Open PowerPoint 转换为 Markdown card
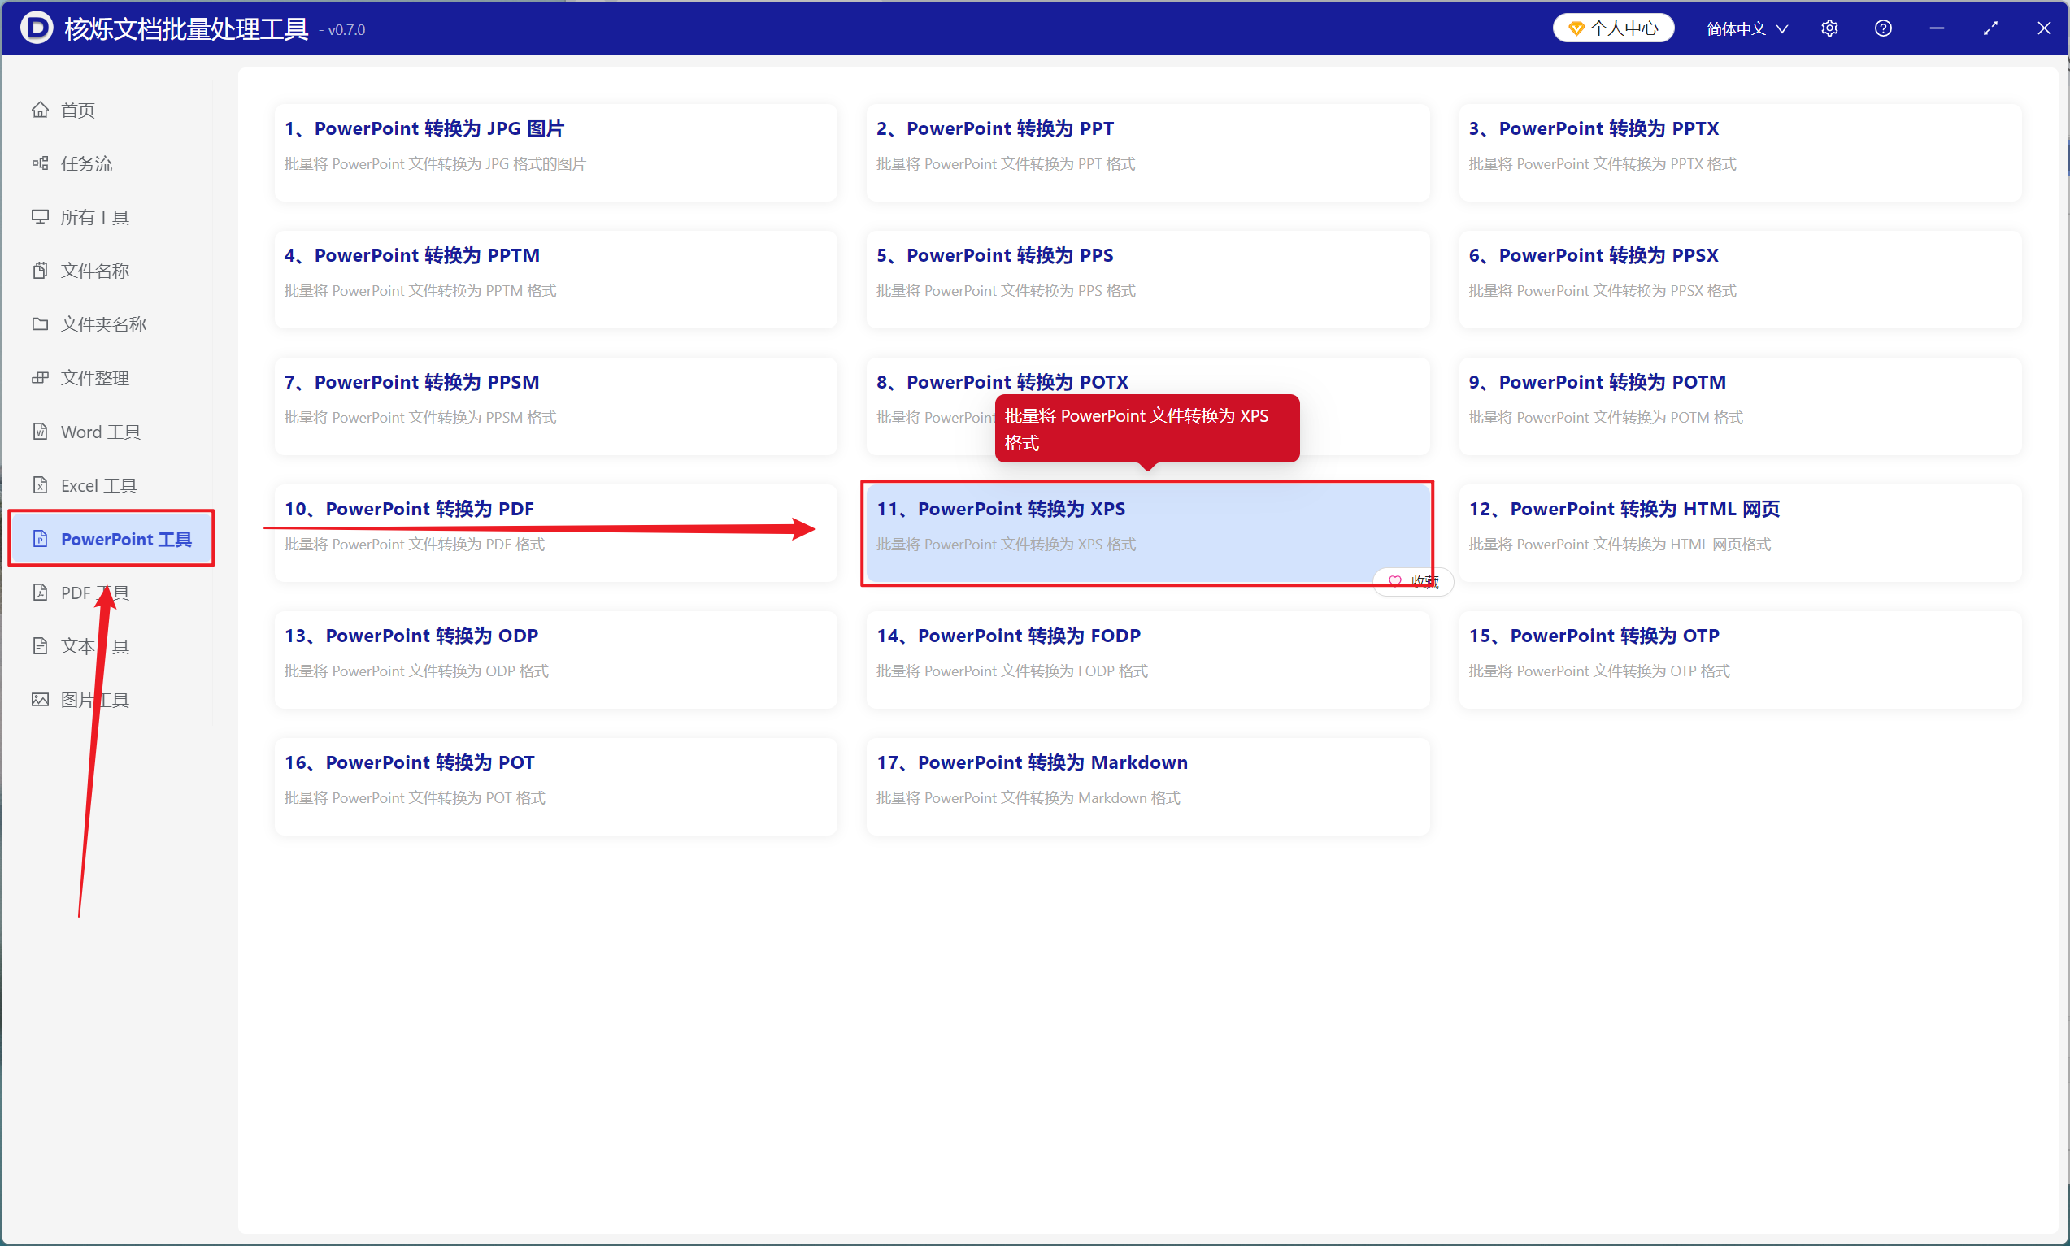This screenshot has width=2070, height=1246. pyautogui.click(x=1147, y=787)
